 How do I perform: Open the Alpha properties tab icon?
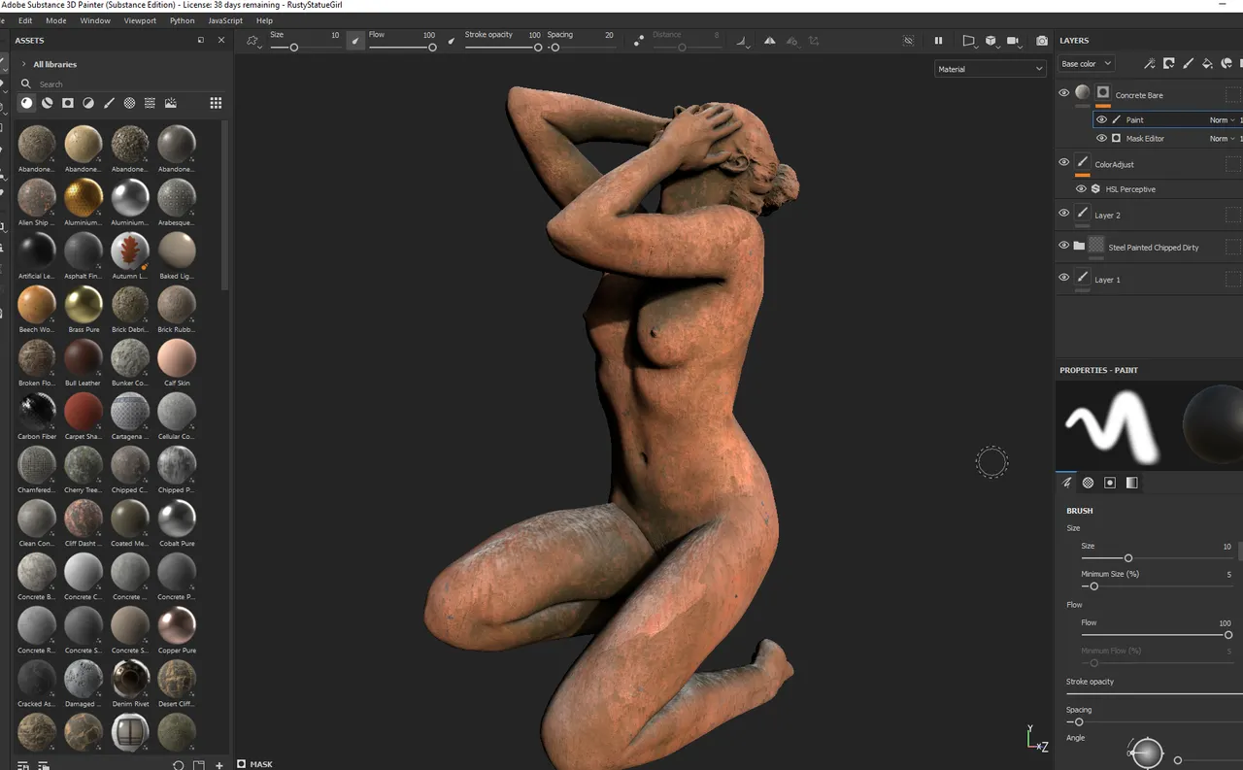(1089, 483)
